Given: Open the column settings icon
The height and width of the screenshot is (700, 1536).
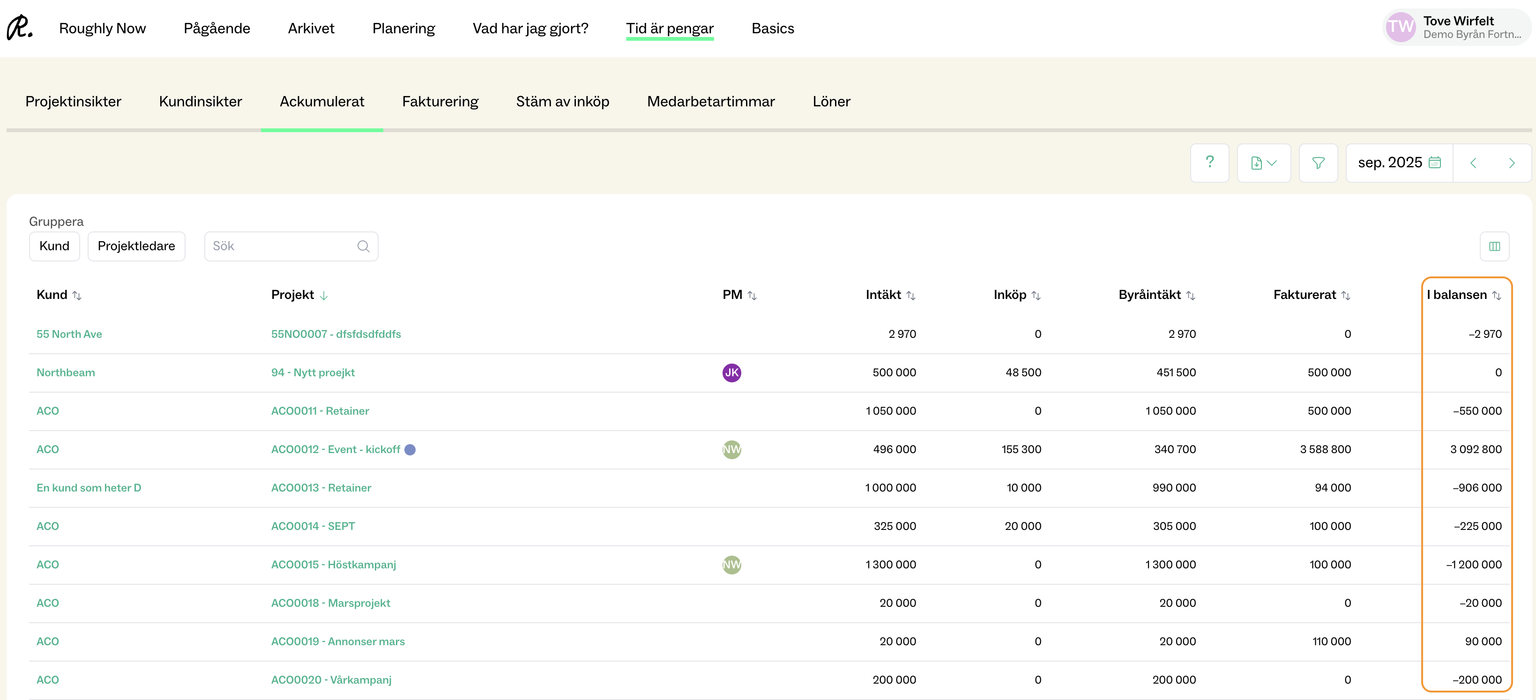Looking at the screenshot, I should pos(1494,246).
